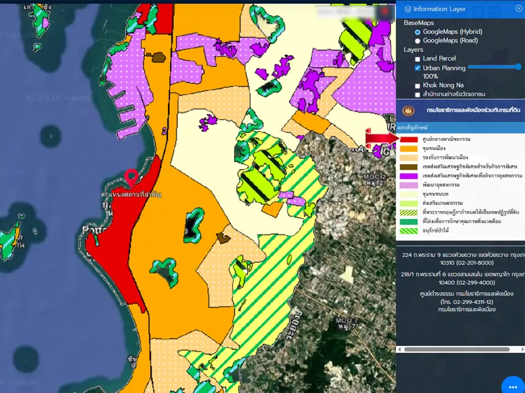Click the department emblem logo
The image size is (525, 393).
(x=408, y=110)
